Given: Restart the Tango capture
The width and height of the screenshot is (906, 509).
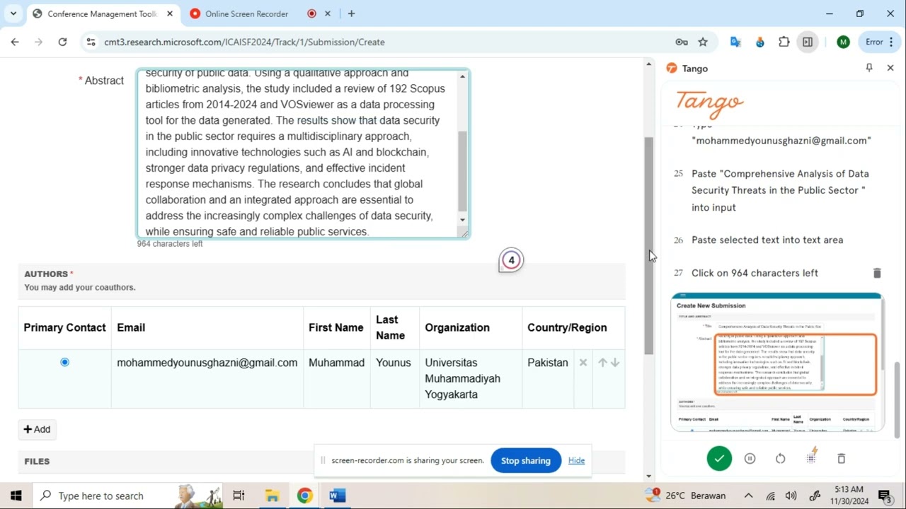Looking at the screenshot, I should coord(780,459).
